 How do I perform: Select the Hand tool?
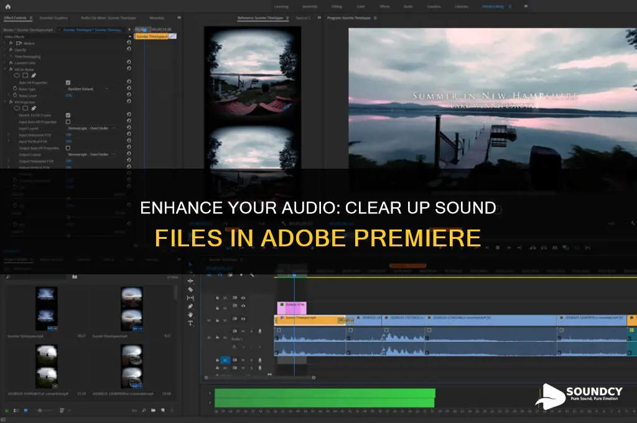[x=190, y=315]
